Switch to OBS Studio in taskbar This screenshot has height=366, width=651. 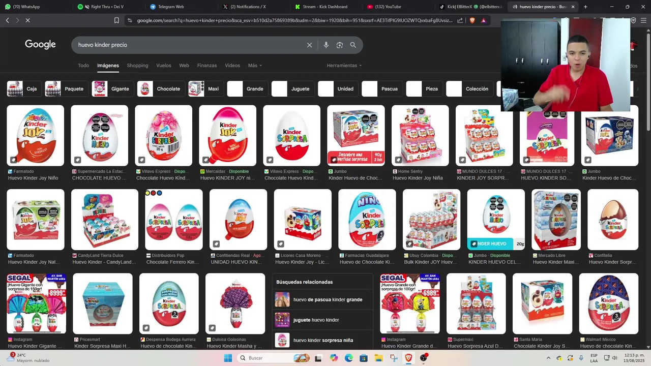pos(424,358)
